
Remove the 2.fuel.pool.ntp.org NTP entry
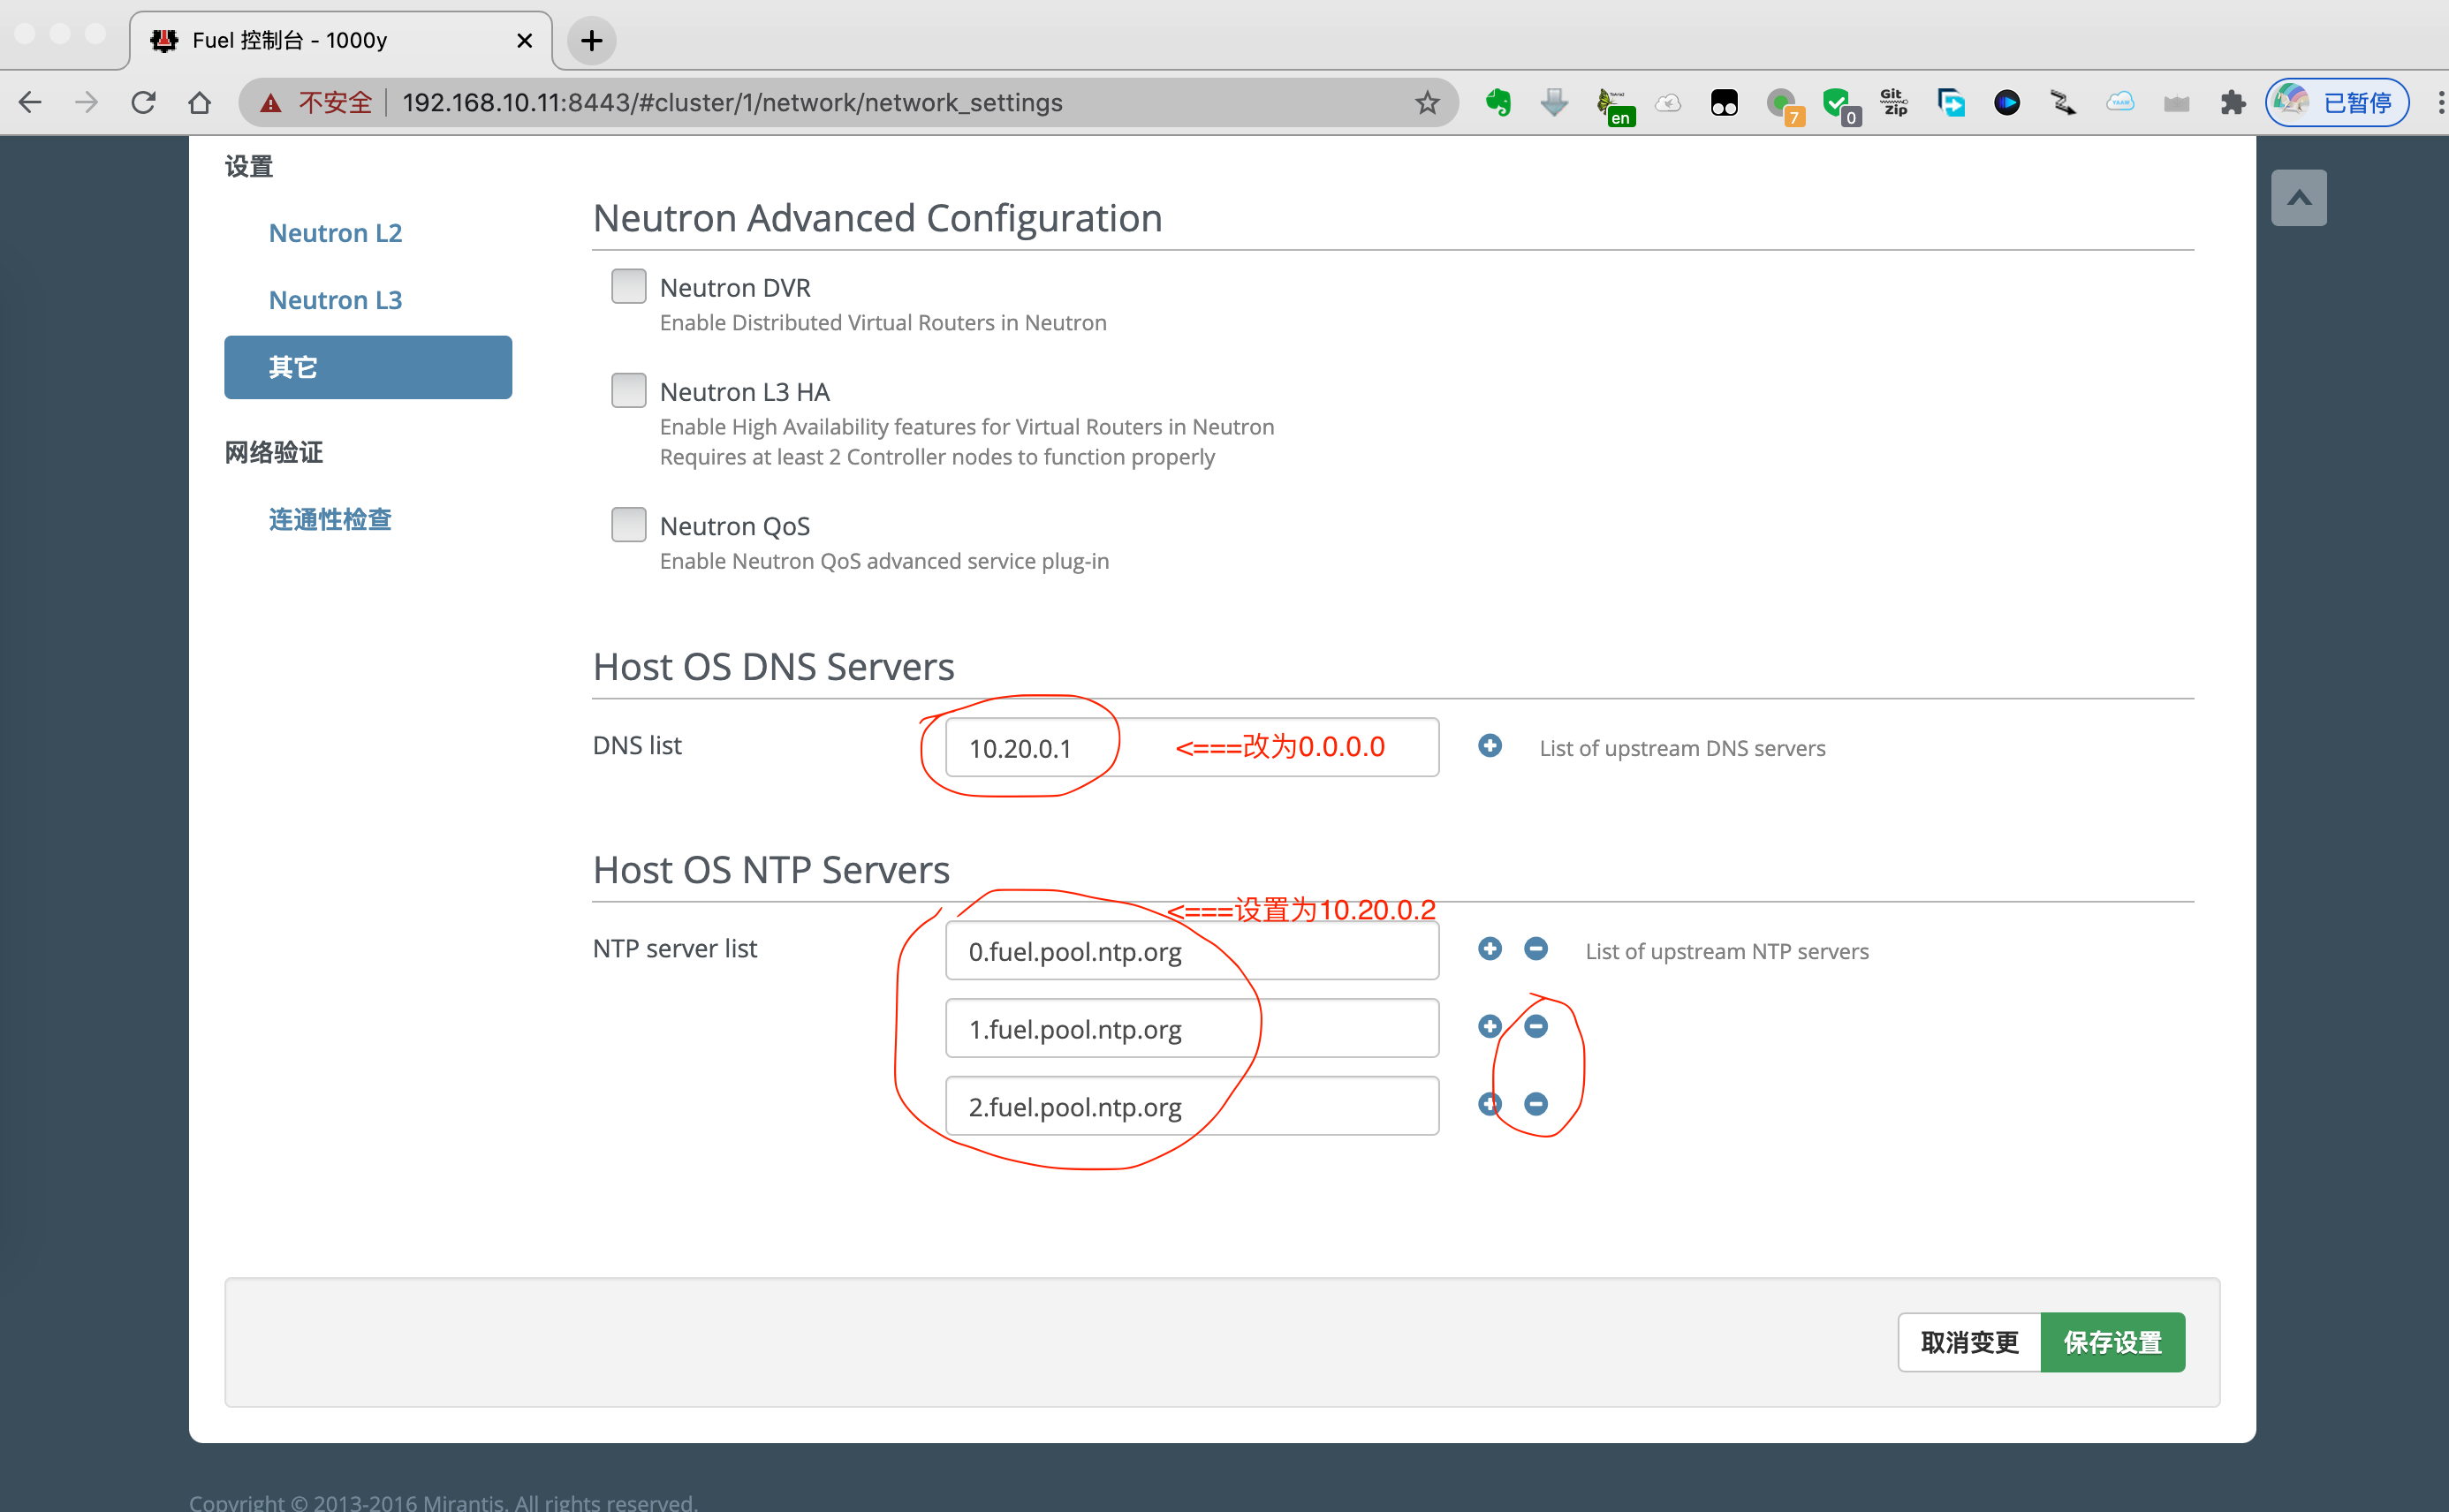pyautogui.click(x=1535, y=1105)
